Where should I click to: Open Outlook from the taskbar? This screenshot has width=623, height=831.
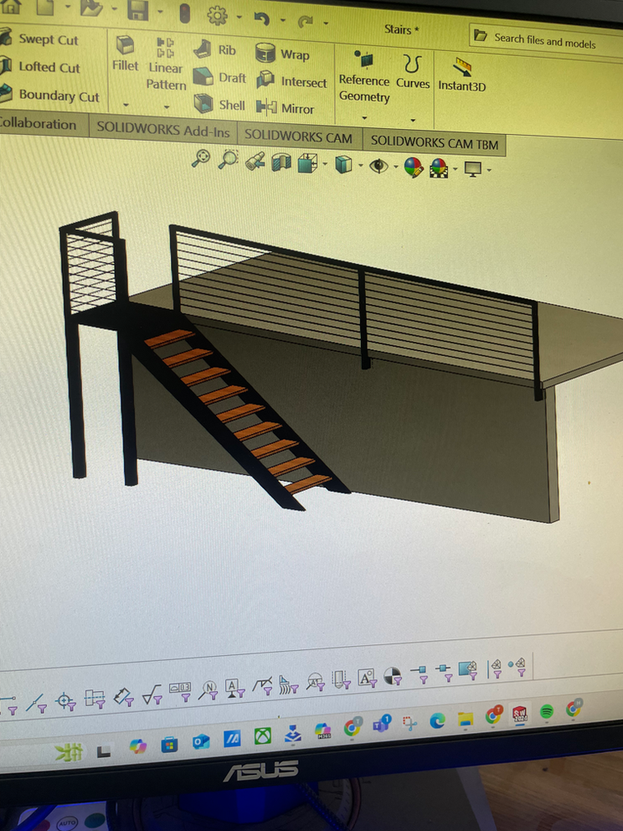click(201, 741)
